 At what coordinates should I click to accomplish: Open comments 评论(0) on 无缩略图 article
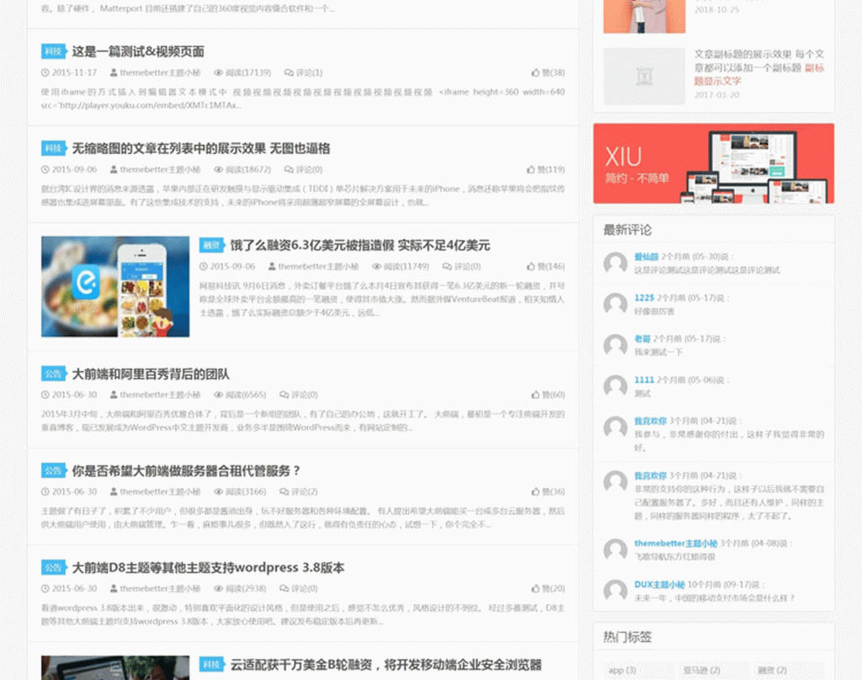tap(303, 169)
